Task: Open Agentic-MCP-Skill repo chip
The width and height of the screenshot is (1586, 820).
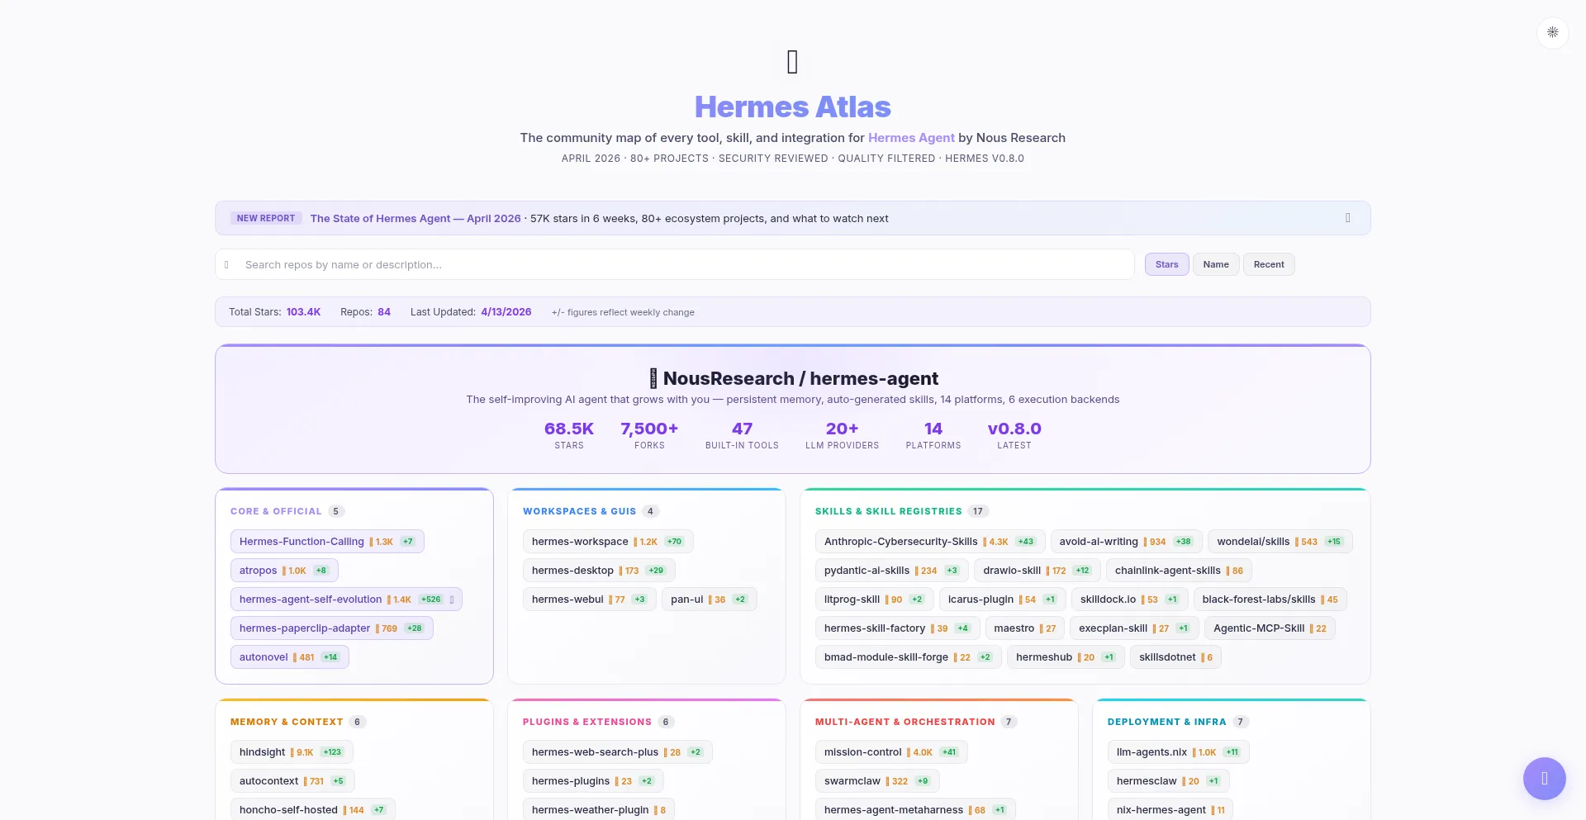Action: pos(1270,628)
